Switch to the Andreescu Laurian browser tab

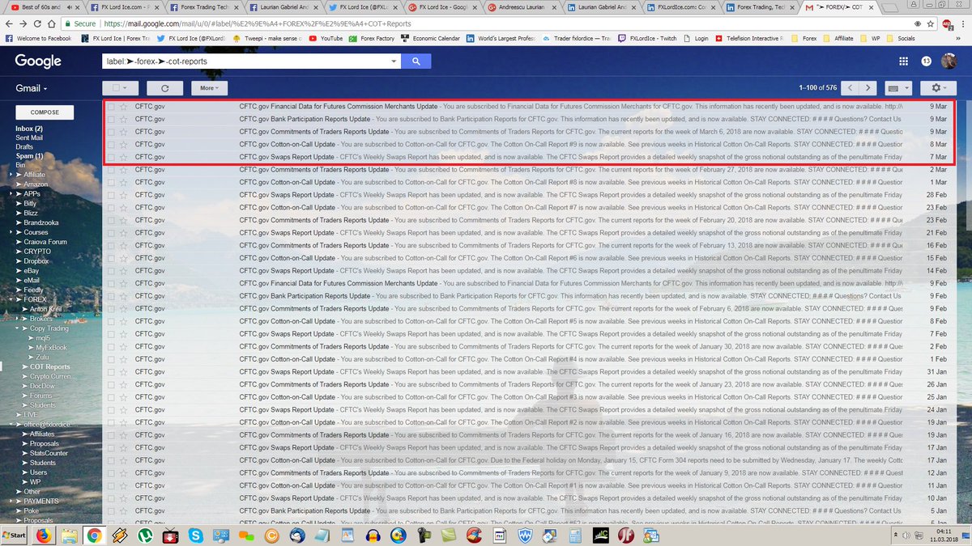pyautogui.click(x=520, y=6)
